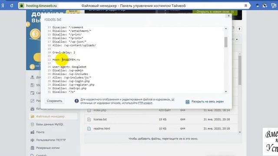
Task: Click the chart icon in the sidebar
Action: click(32, 101)
